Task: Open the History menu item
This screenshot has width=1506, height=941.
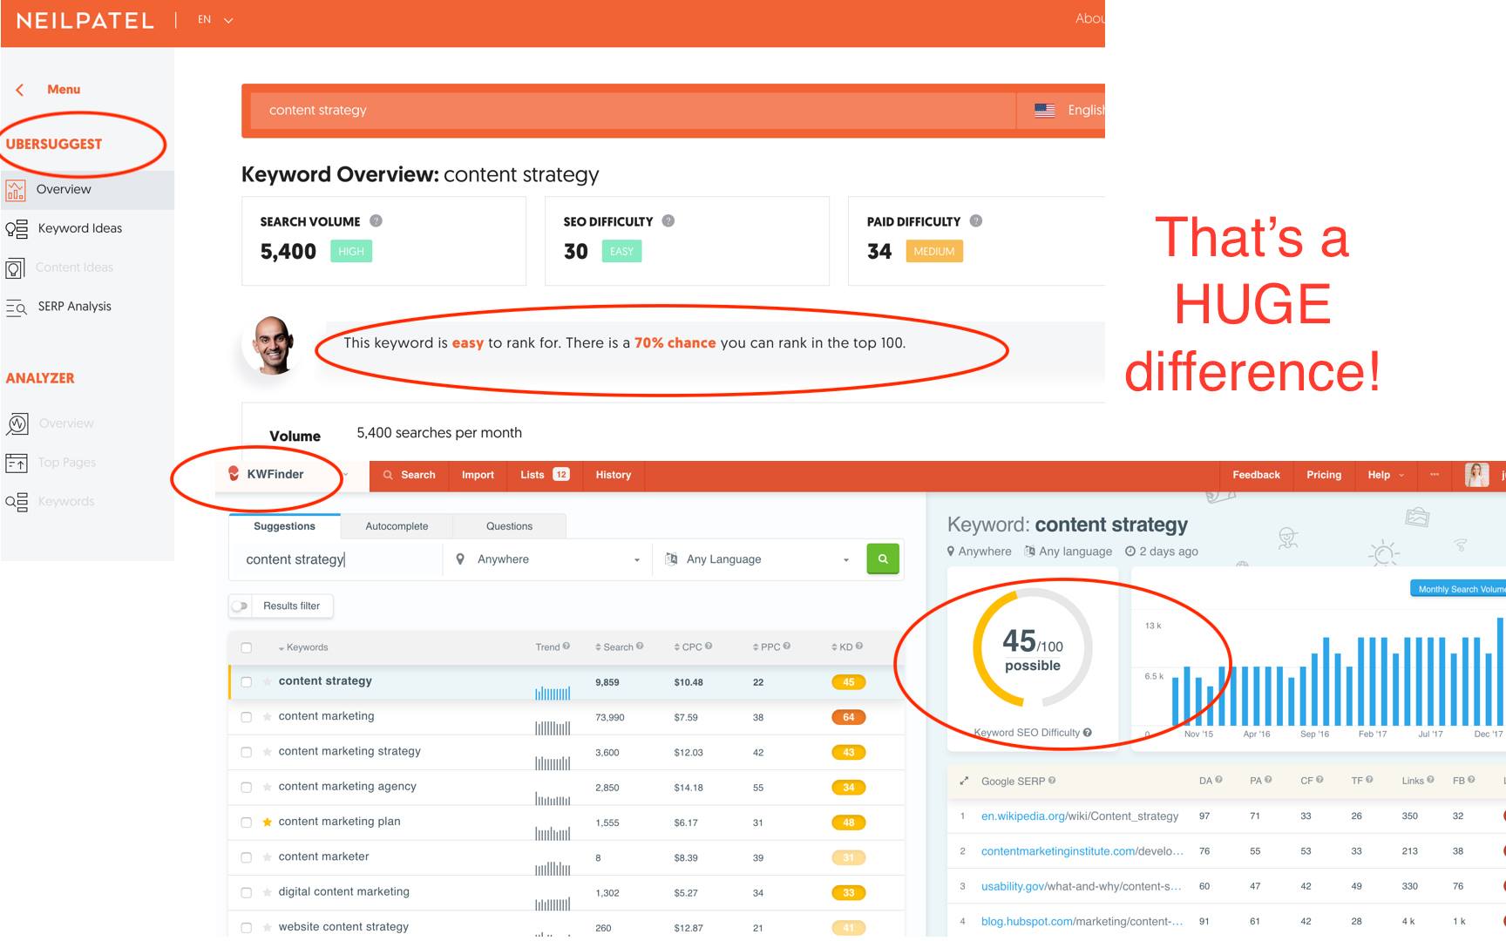Action: click(613, 475)
